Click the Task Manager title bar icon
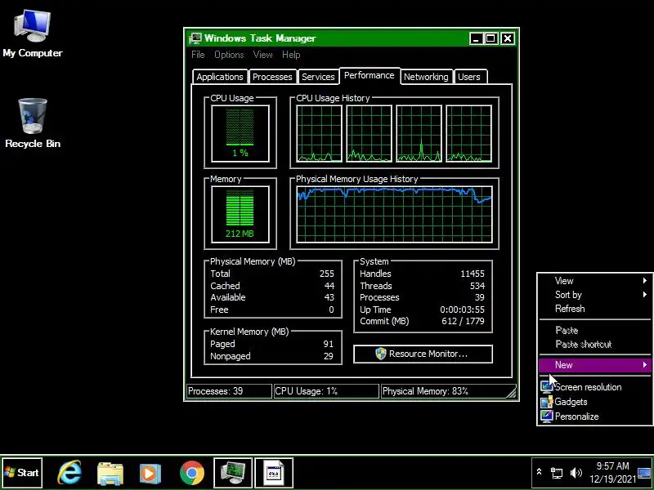 [195, 38]
